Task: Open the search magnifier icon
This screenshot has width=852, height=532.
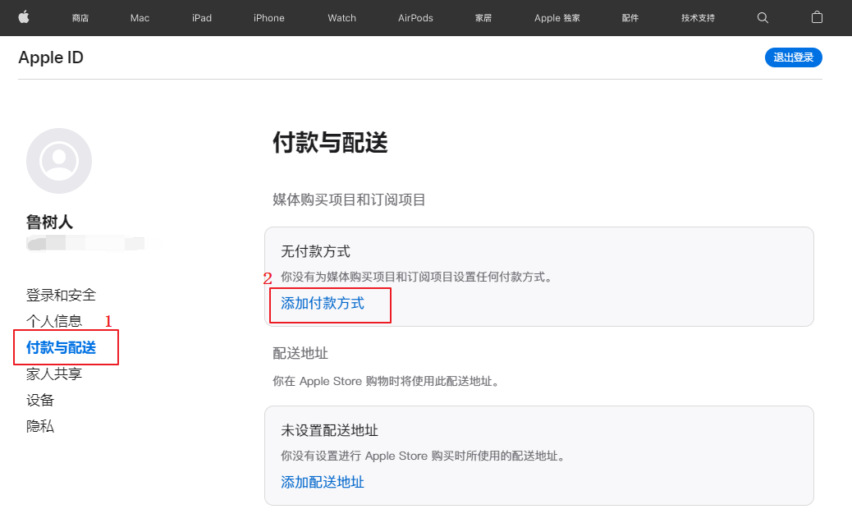Action: pos(763,17)
